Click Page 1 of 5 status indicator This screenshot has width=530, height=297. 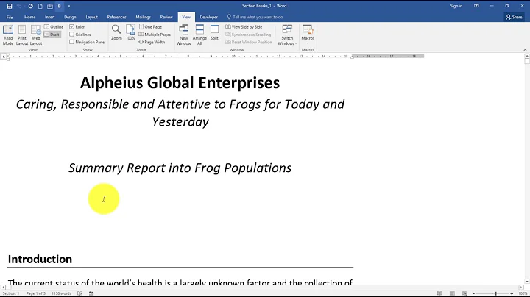(x=35, y=293)
